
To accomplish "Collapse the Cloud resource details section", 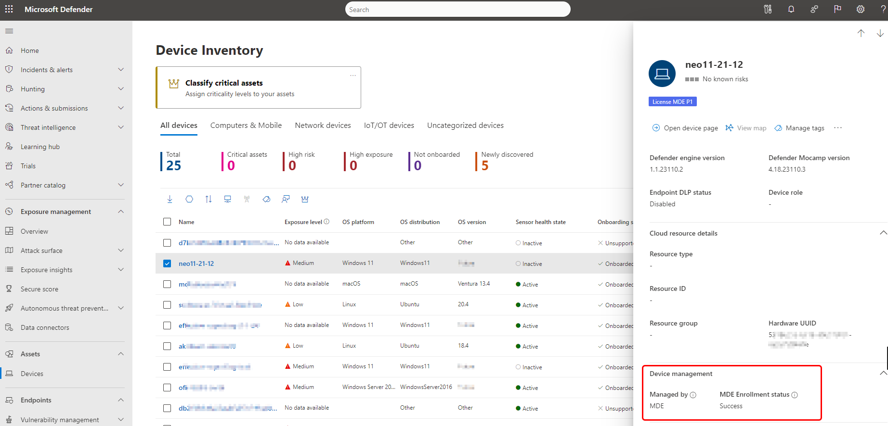I will point(883,233).
